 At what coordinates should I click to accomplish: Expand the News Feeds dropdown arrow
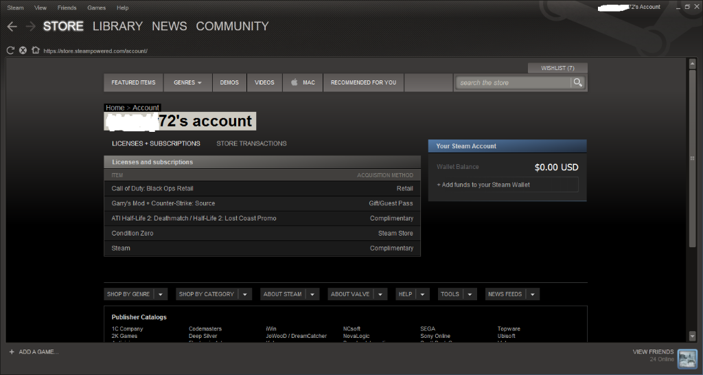[533, 294]
